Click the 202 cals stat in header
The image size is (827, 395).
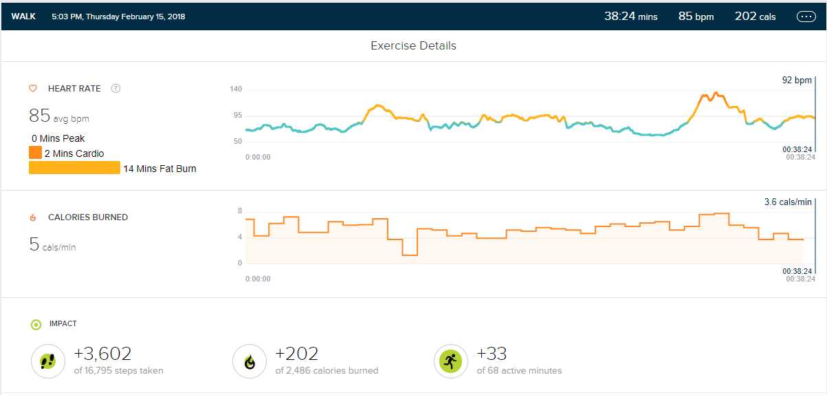[x=755, y=17]
